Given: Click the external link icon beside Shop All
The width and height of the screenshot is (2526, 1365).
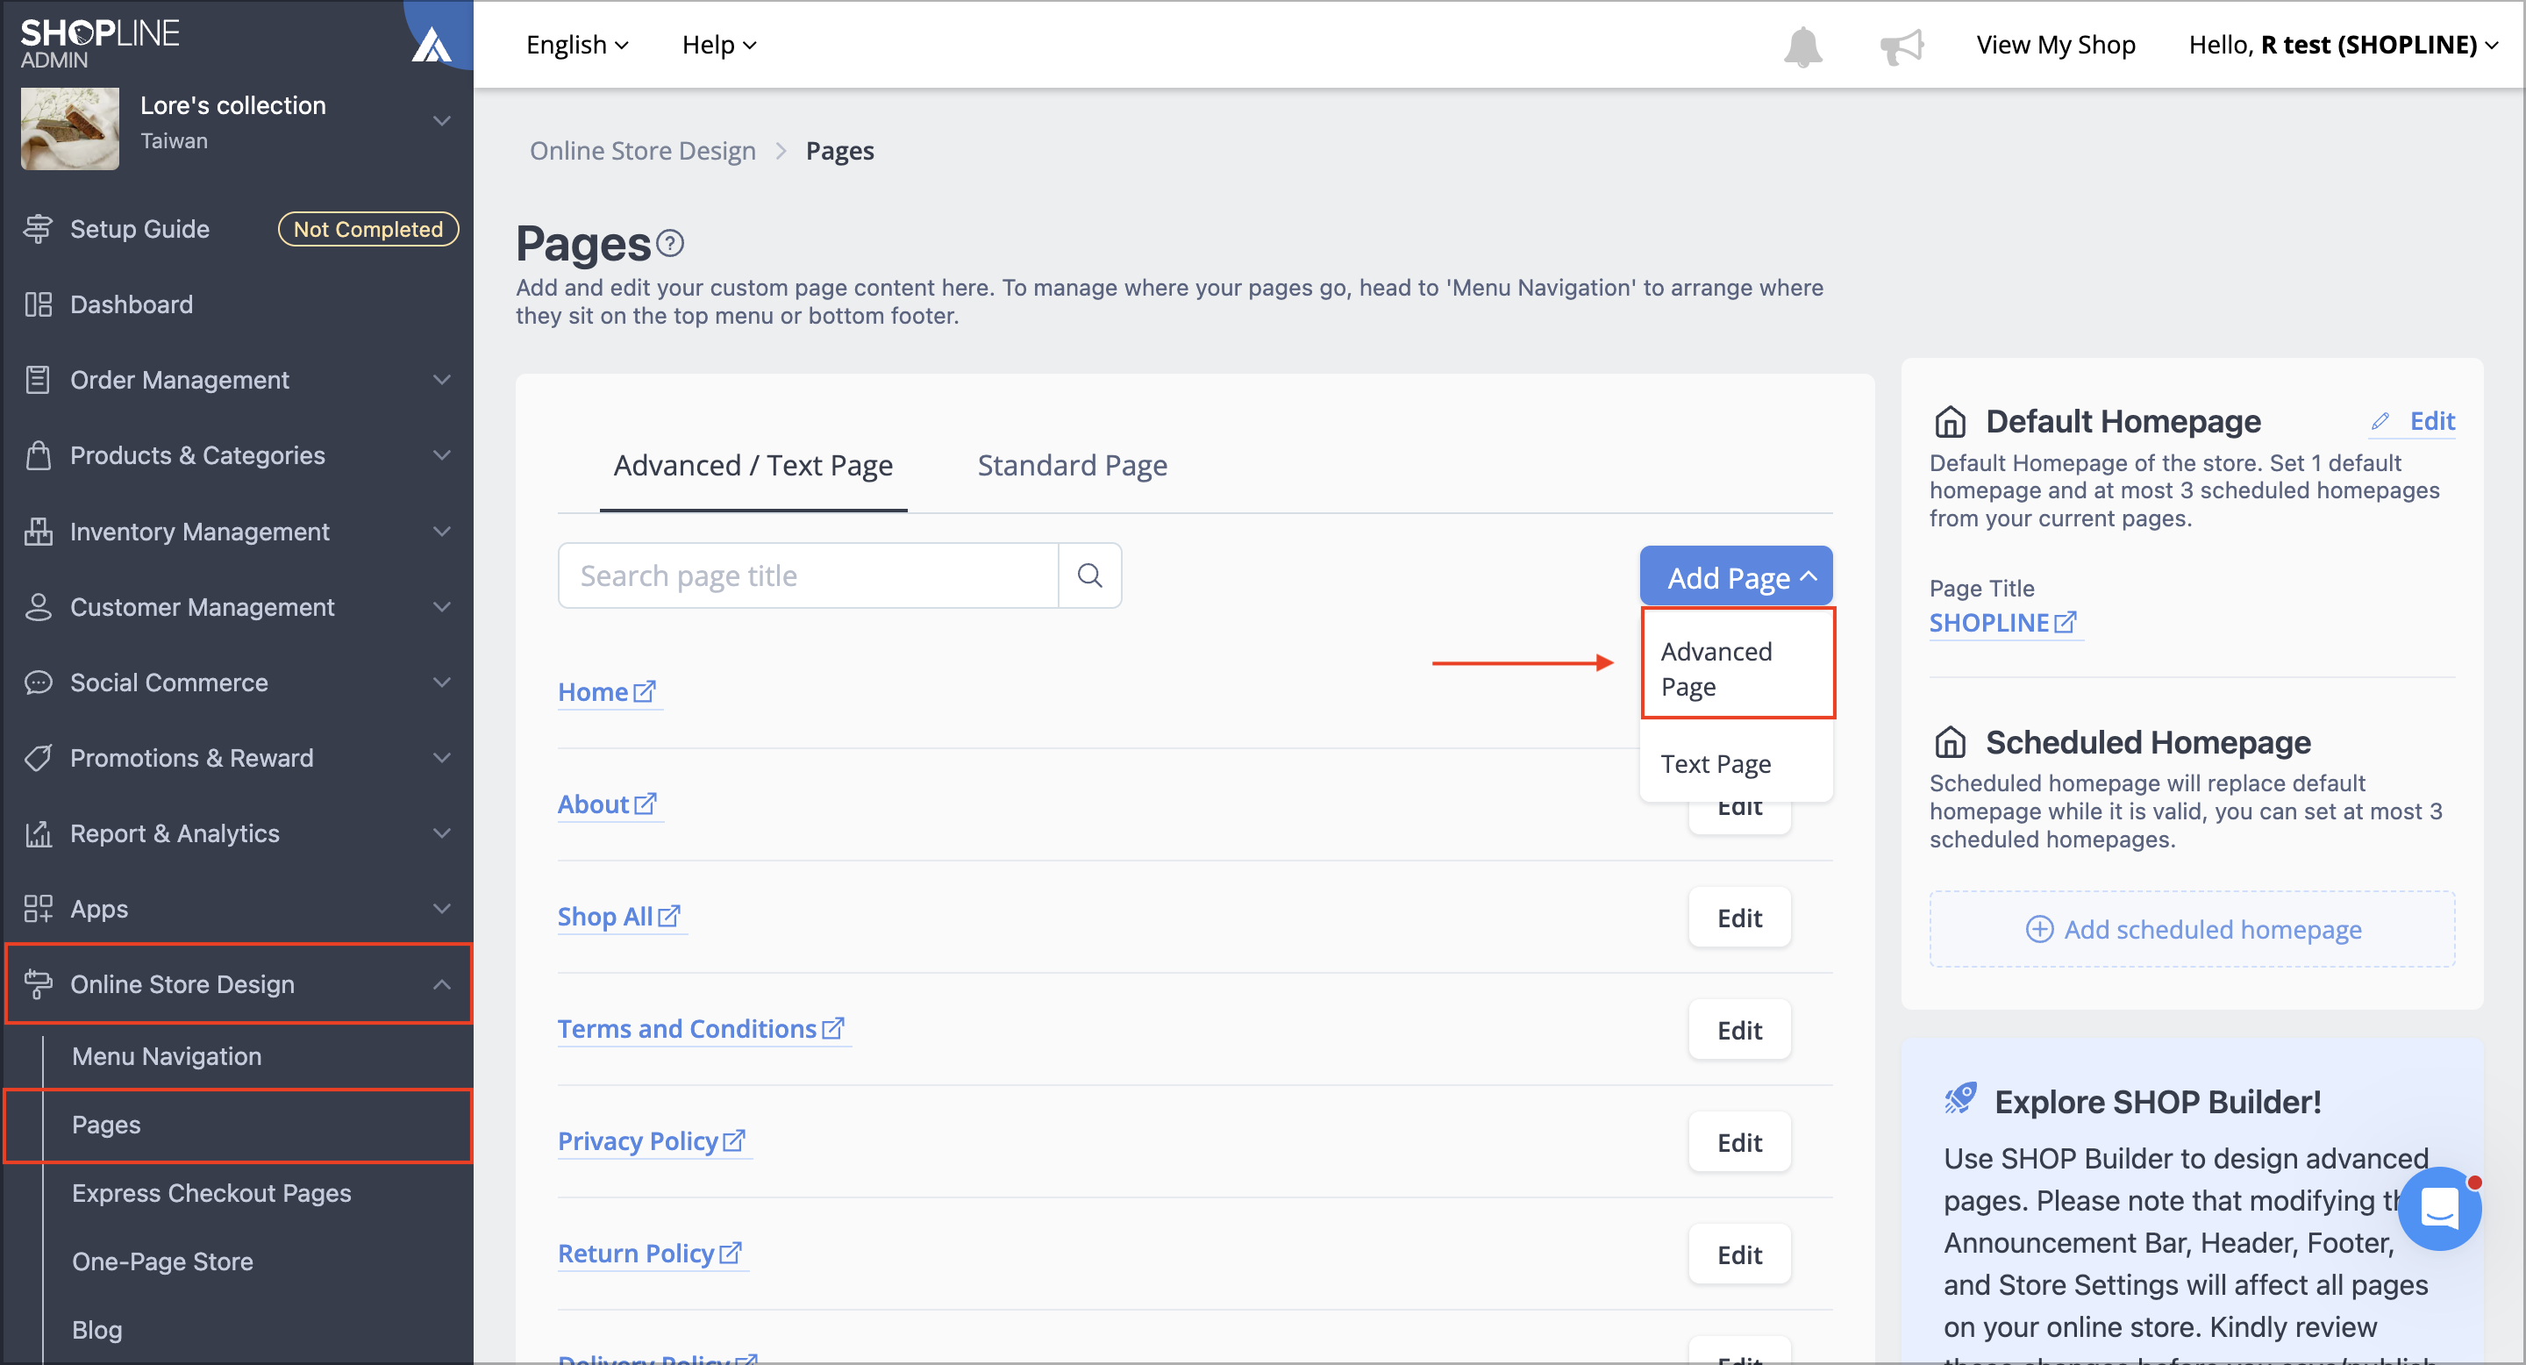Looking at the screenshot, I should tap(668, 916).
